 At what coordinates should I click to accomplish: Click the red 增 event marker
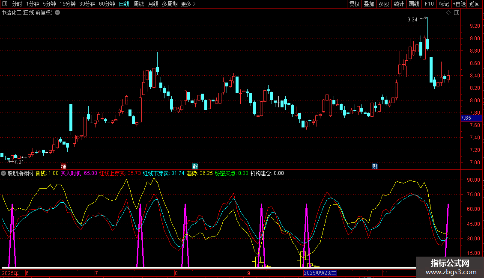(x=63, y=166)
